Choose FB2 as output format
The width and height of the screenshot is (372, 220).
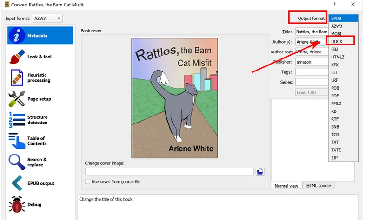point(343,49)
